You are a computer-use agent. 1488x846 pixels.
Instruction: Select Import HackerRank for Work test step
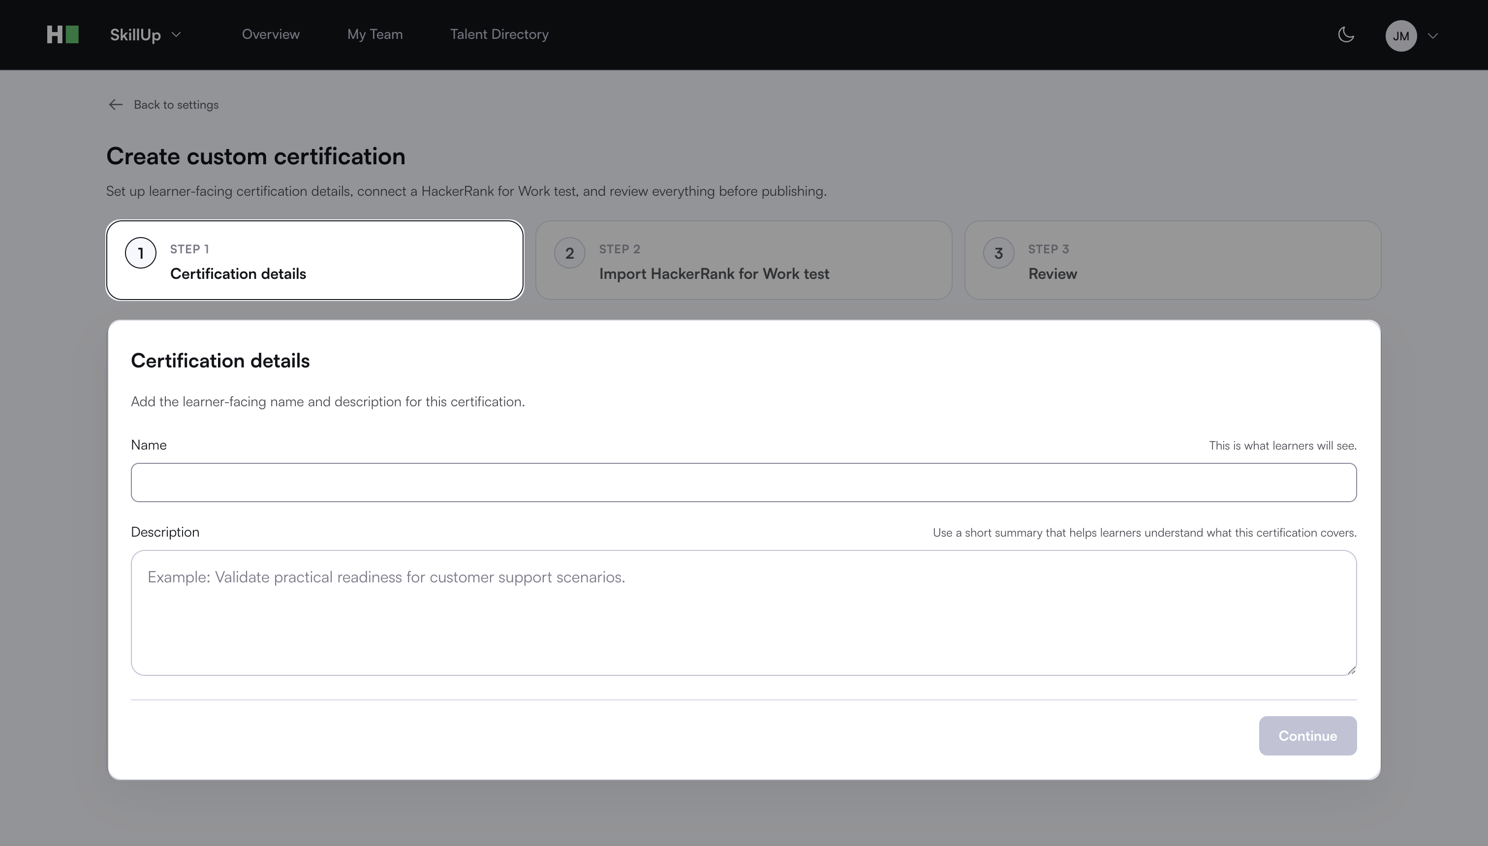tap(744, 260)
